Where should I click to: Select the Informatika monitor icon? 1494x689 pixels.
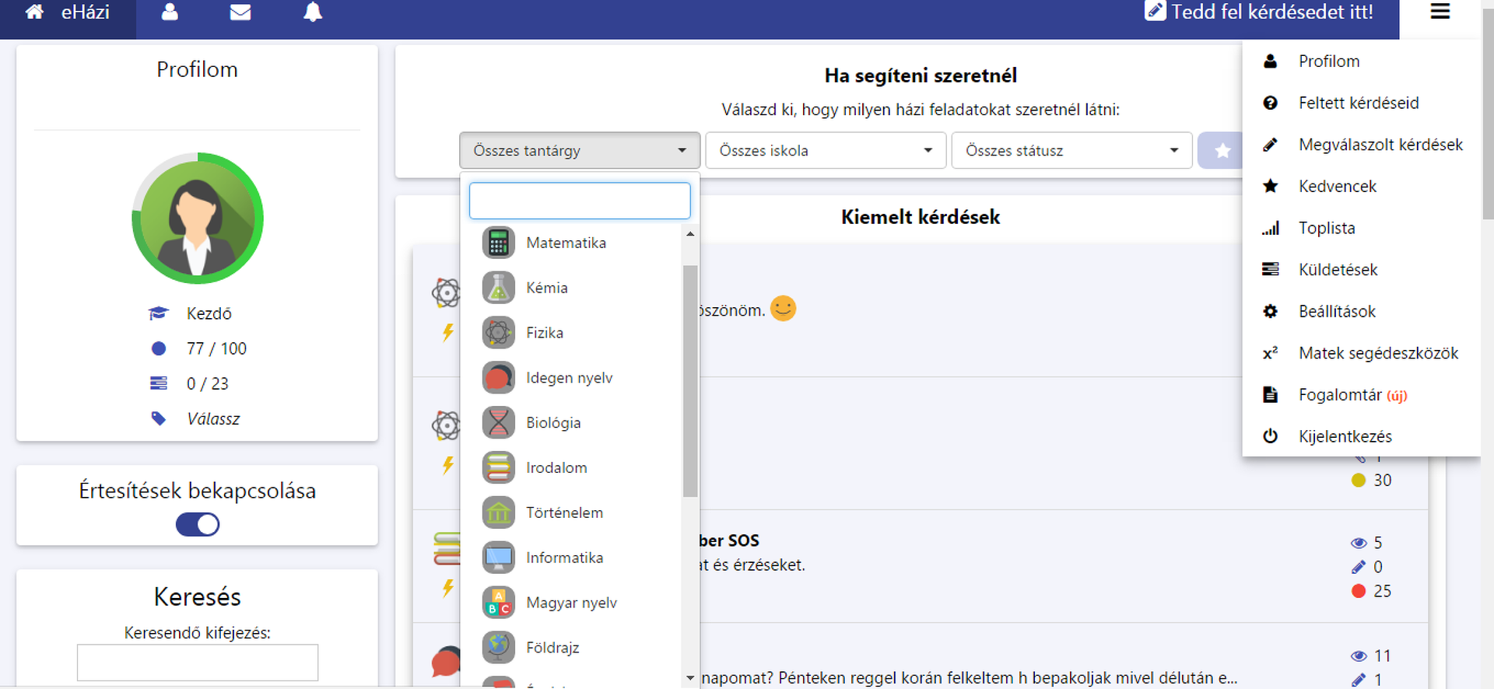[498, 558]
